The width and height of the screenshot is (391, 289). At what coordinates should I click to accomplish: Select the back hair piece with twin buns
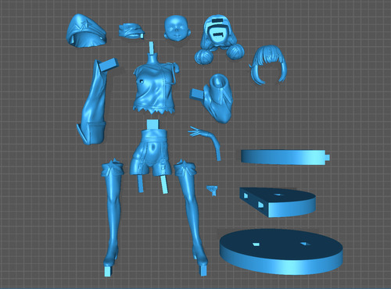tap(220, 39)
